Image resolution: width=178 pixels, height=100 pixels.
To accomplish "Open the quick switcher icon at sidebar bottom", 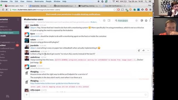I will (8, 96).
